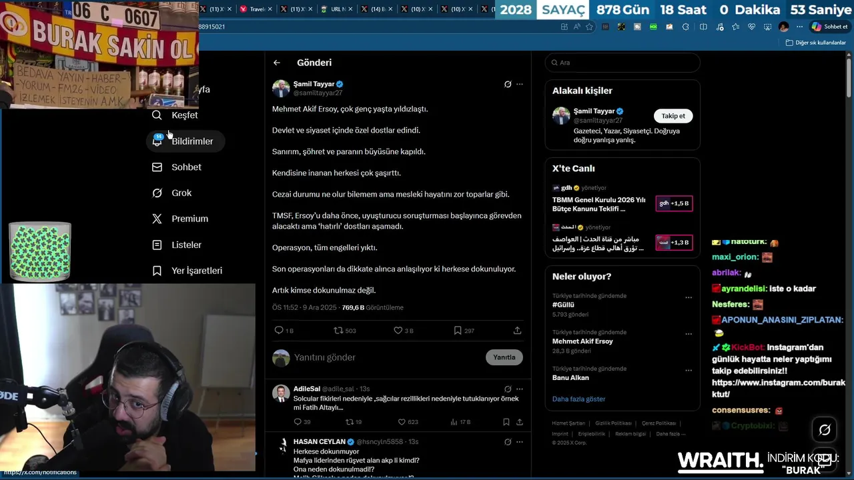The width and height of the screenshot is (854, 480).
Task: Switch to the URL browser tab
Action: coord(339,9)
